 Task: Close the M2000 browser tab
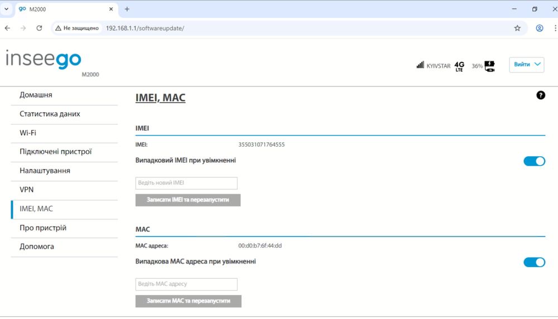(x=111, y=9)
